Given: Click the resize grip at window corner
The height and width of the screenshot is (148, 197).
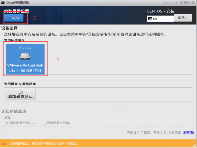Looking at the screenshot, I should click(195, 146).
